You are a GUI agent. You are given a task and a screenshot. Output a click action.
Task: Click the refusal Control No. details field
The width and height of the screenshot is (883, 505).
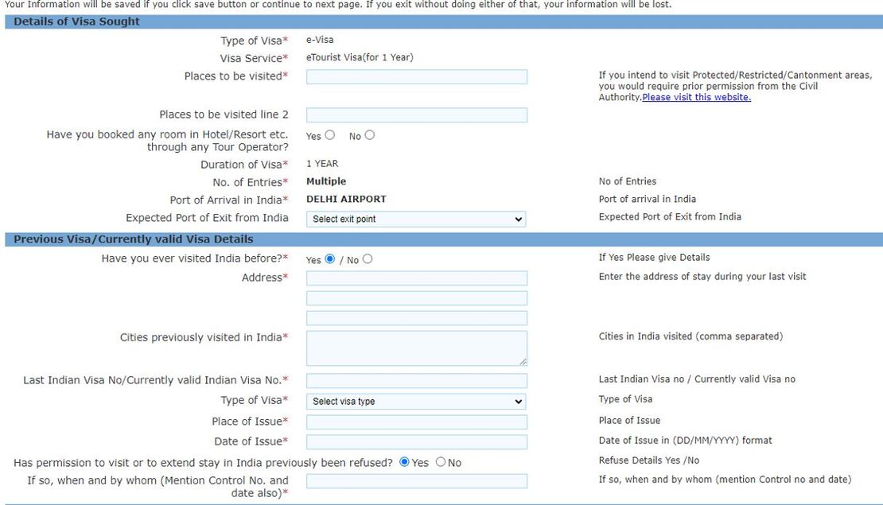tap(416, 481)
